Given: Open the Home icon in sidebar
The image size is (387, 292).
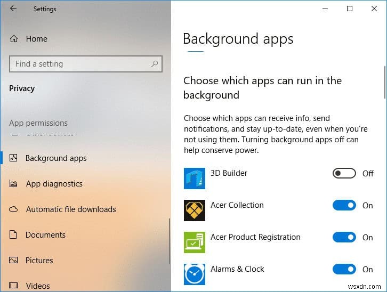Looking at the screenshot, I should click(x=14, y=39).
